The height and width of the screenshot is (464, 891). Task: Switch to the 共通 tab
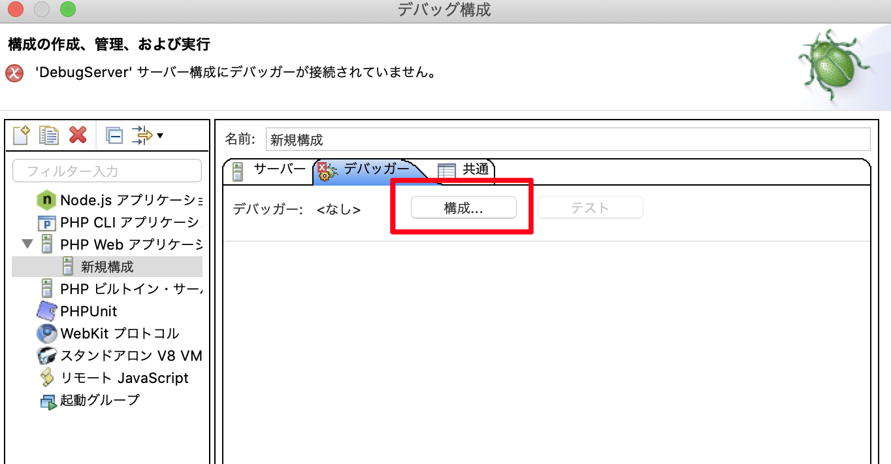[464, 169]
